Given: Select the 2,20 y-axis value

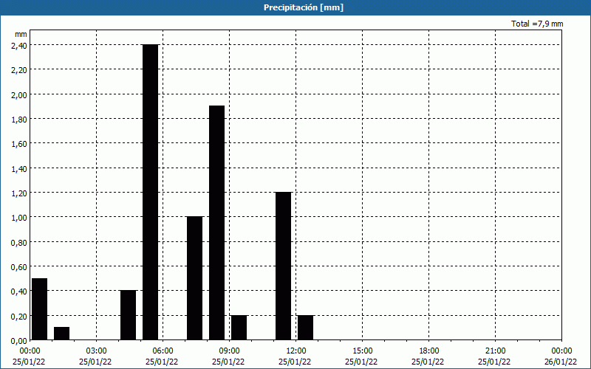Looking at the screenshot, I should point(19,69).
